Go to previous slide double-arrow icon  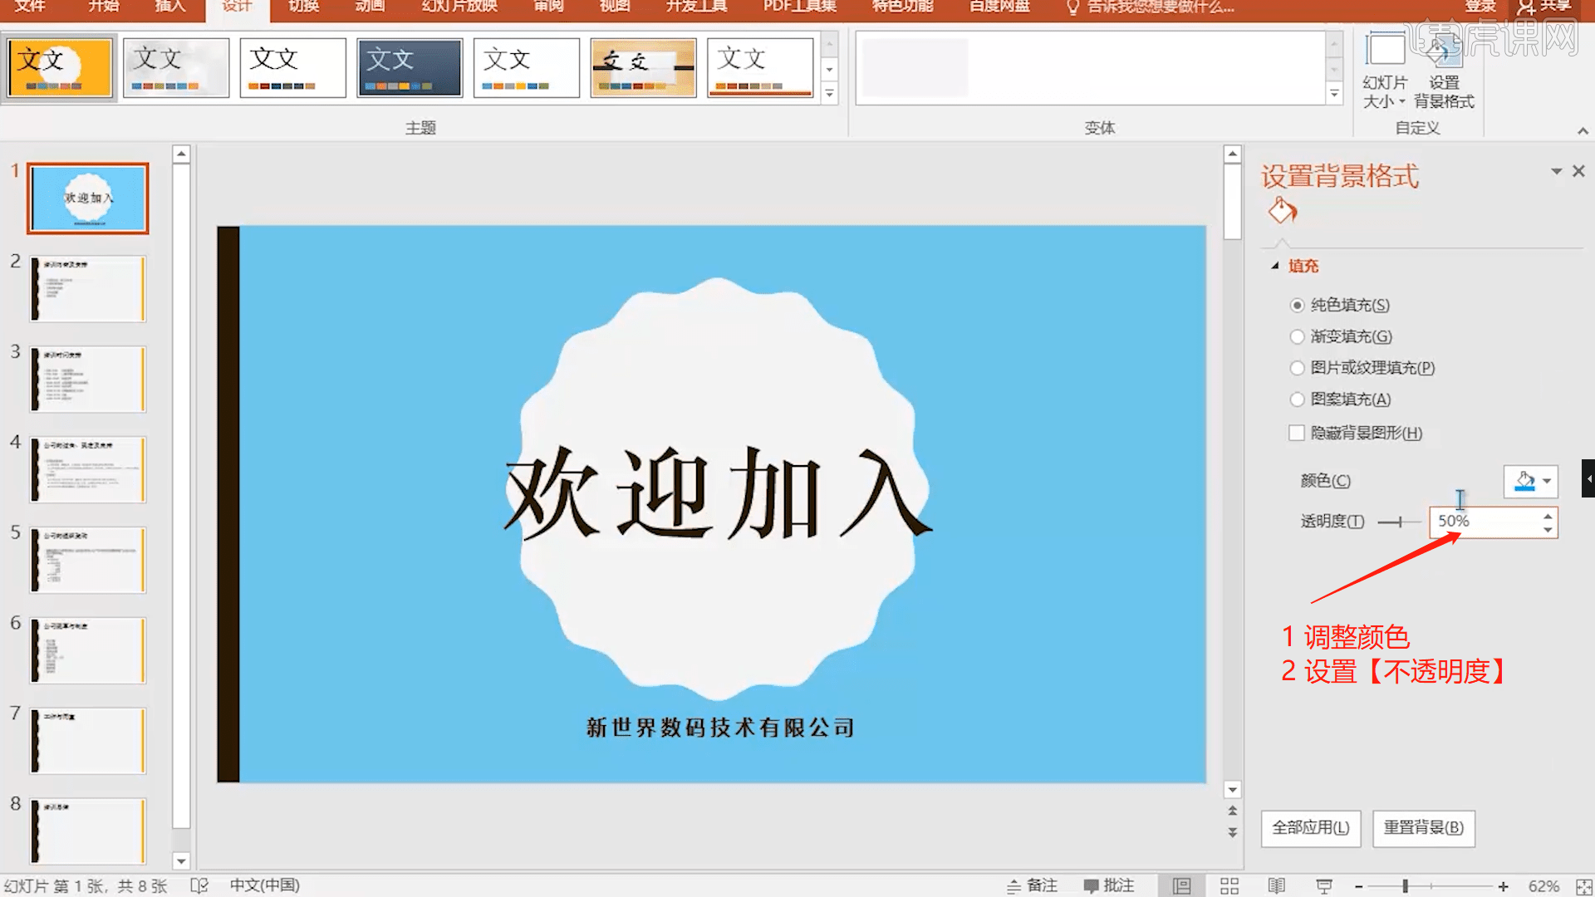pos(1233,811)
